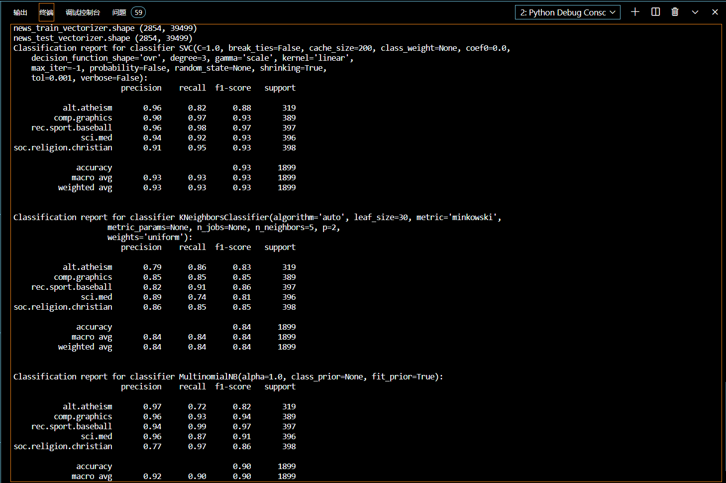
Task: Open the 调试控制台 (Debug Console) tab
Action: pos(83,12)
